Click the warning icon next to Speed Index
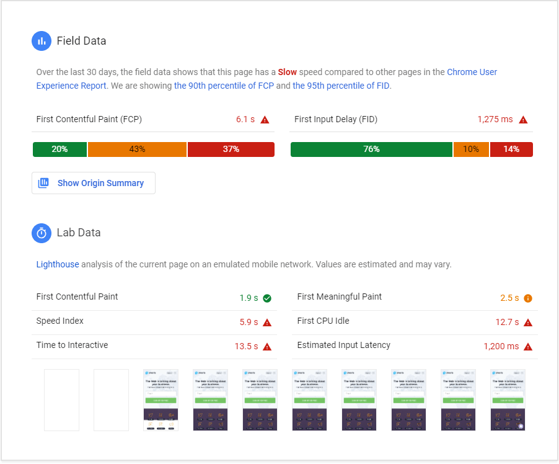The image size is (559, 464). tap(266, 322)
